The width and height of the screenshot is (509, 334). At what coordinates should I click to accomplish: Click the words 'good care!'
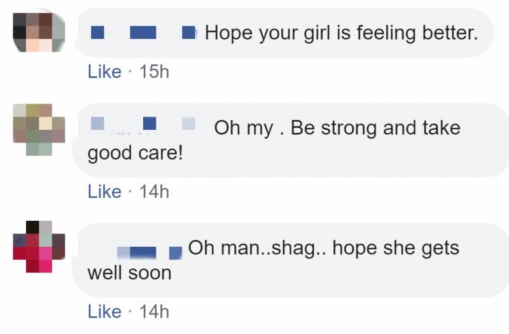[135, 154]
